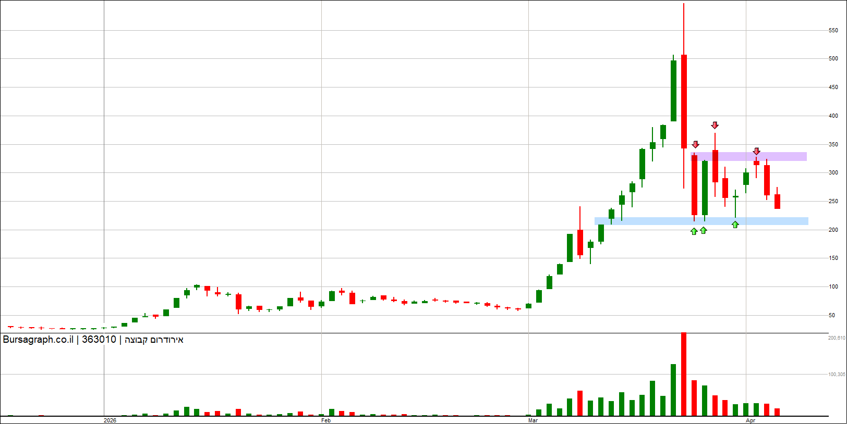The height and width of the screenshot is (424, 847).
Task: Click the 550 price axis label
Action: click(833, 30)
